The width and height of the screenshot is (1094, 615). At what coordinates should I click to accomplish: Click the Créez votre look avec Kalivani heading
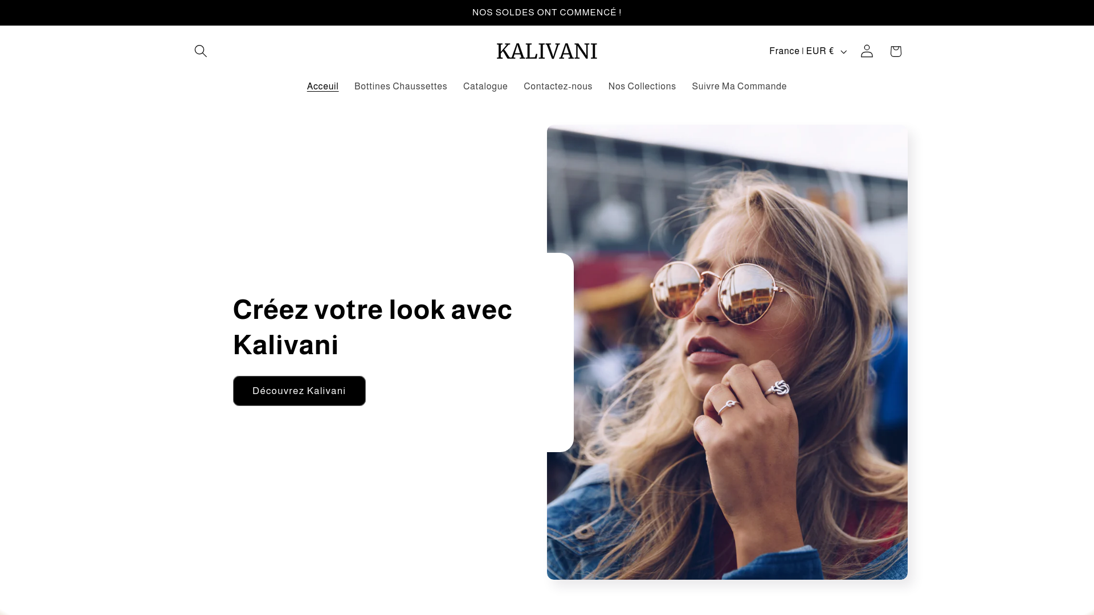tap(373, 327)
